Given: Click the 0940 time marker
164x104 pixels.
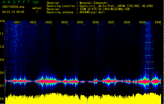Looking at the screenshot, I should coord(158,22).
